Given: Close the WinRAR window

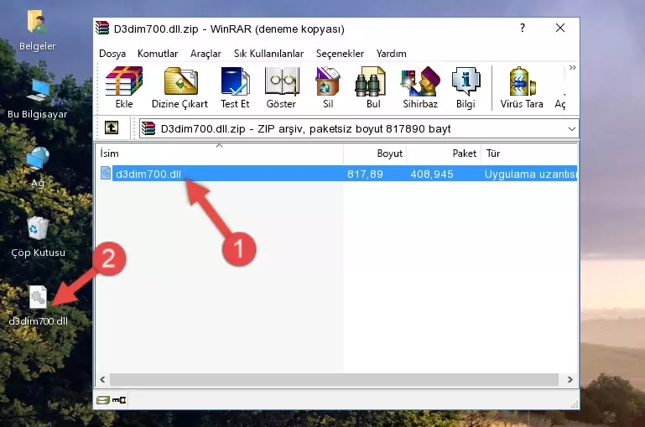Looking at the screenshot, I should click(x=559, y=28).
